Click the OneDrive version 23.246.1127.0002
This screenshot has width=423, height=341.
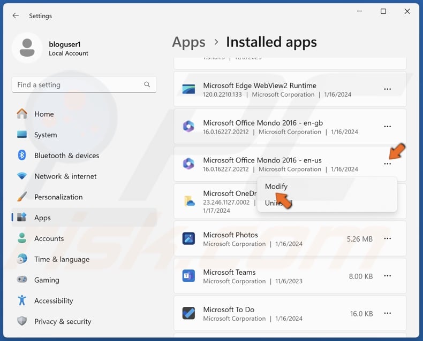coord(226,202)
